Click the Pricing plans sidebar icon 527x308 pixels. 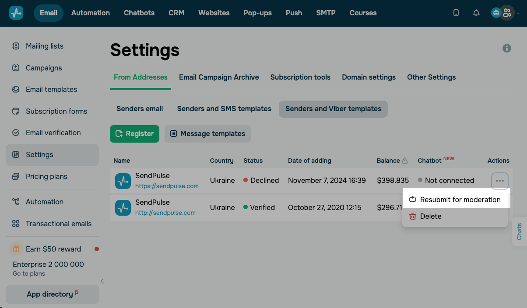coord(16,176)
